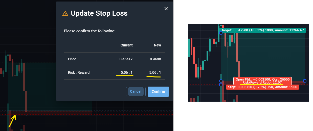Select the current price value 0.46417

pyautogui.click(x=126, y=59)
